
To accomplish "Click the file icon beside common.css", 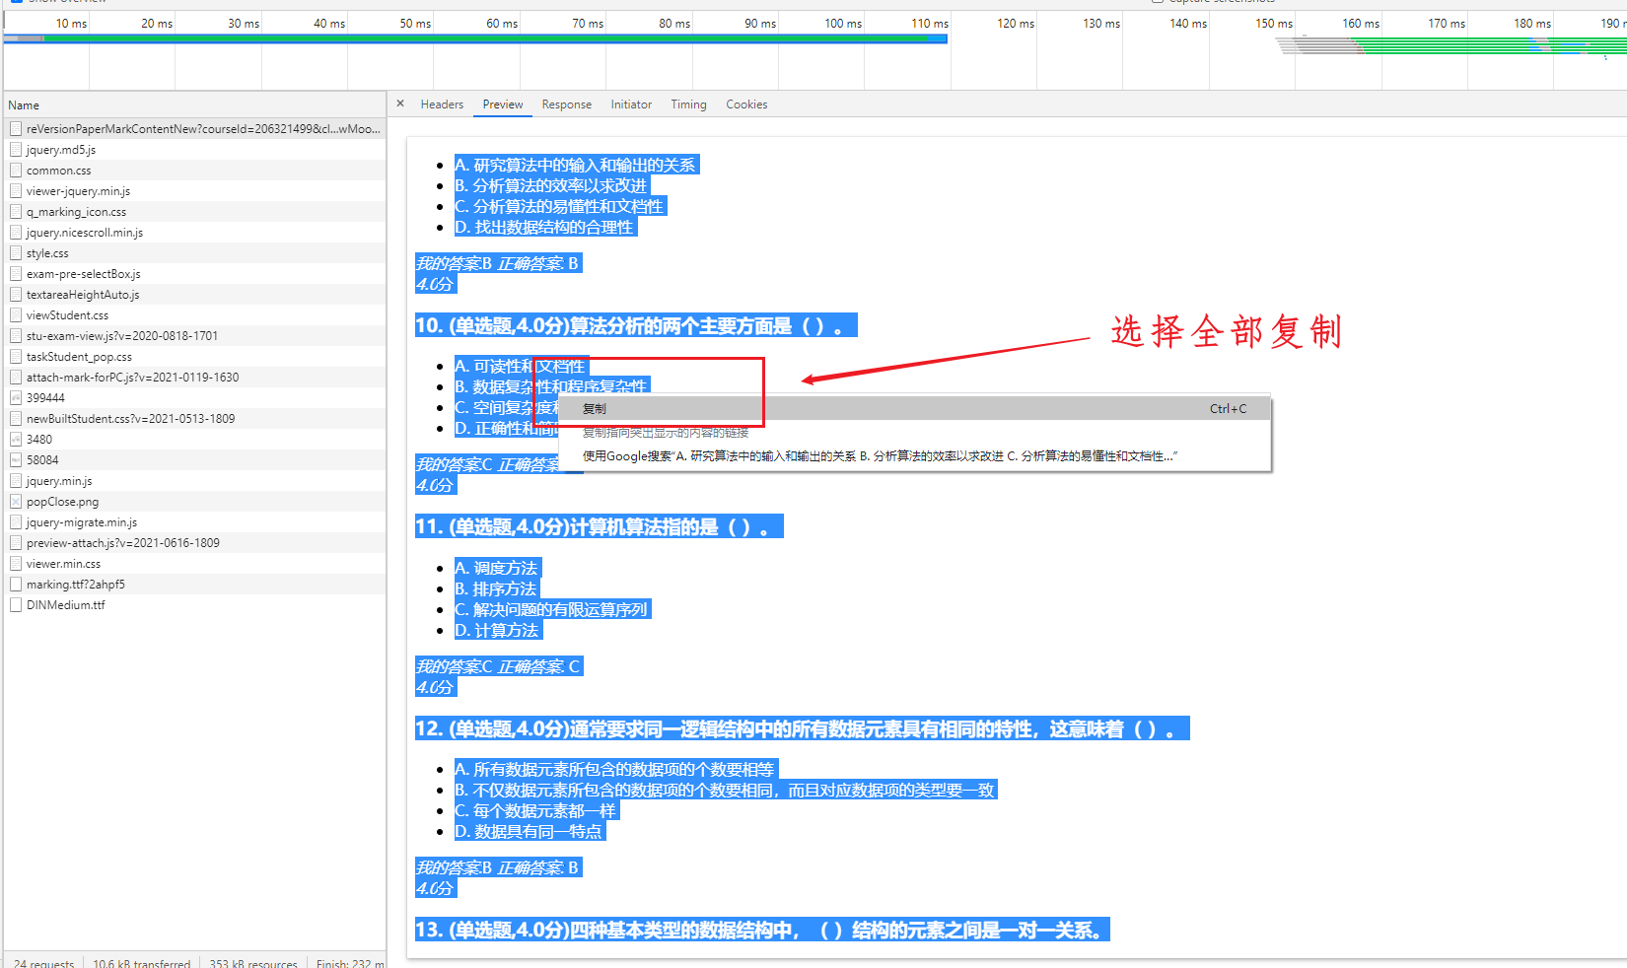I will coord(16,171).
